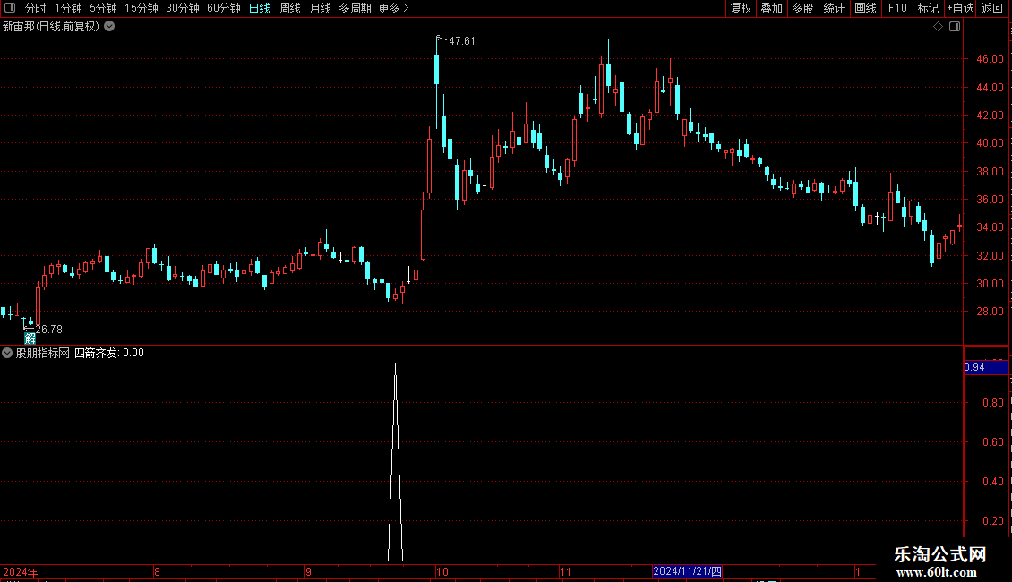Select the 5分钟 period tab
The width and height of the screenshot is (1012, 582).
click(103, 8)
